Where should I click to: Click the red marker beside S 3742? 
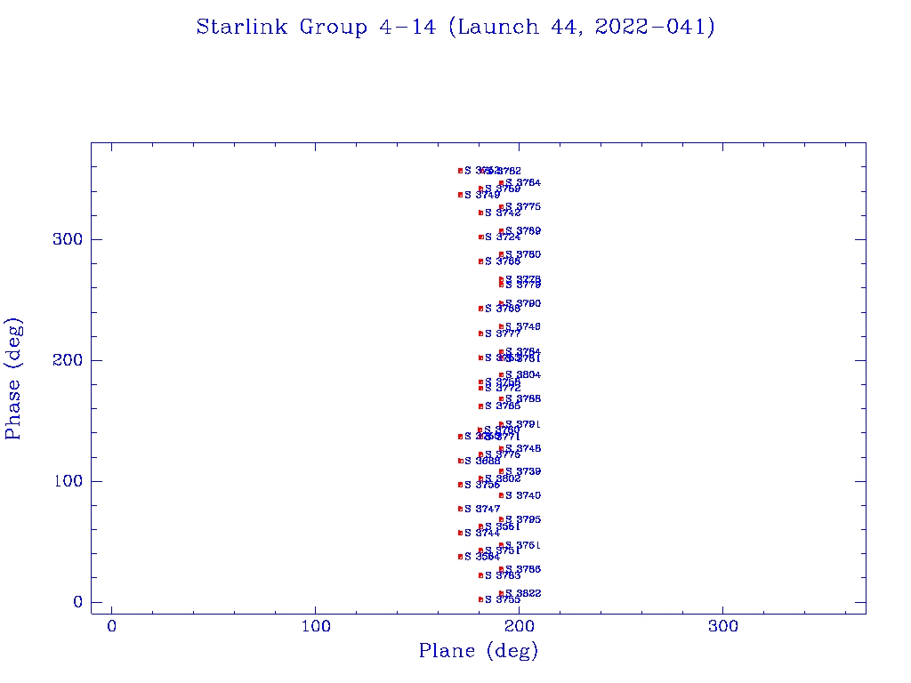(481, 213)
